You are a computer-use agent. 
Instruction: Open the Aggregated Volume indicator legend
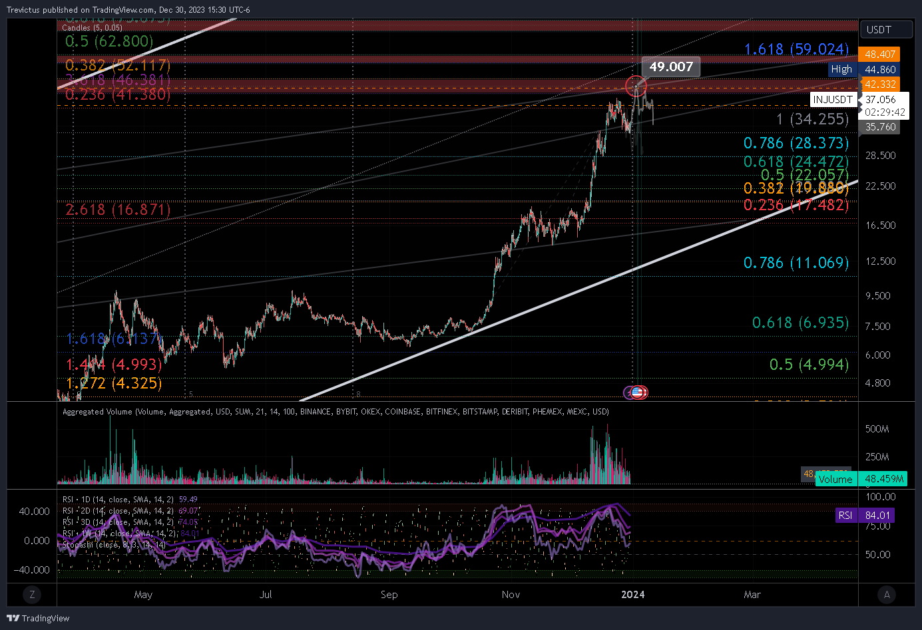click(336, 412)
